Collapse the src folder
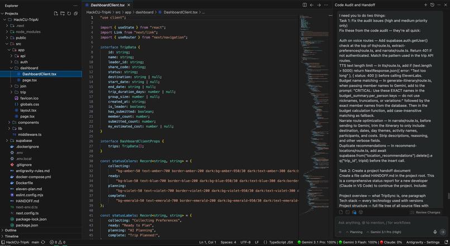Image resolution: width=450 pixels, height=246 pixels. (x=7, y=44)
